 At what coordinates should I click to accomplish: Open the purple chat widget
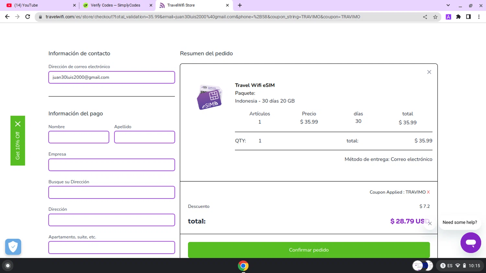(x=471, y=243)
